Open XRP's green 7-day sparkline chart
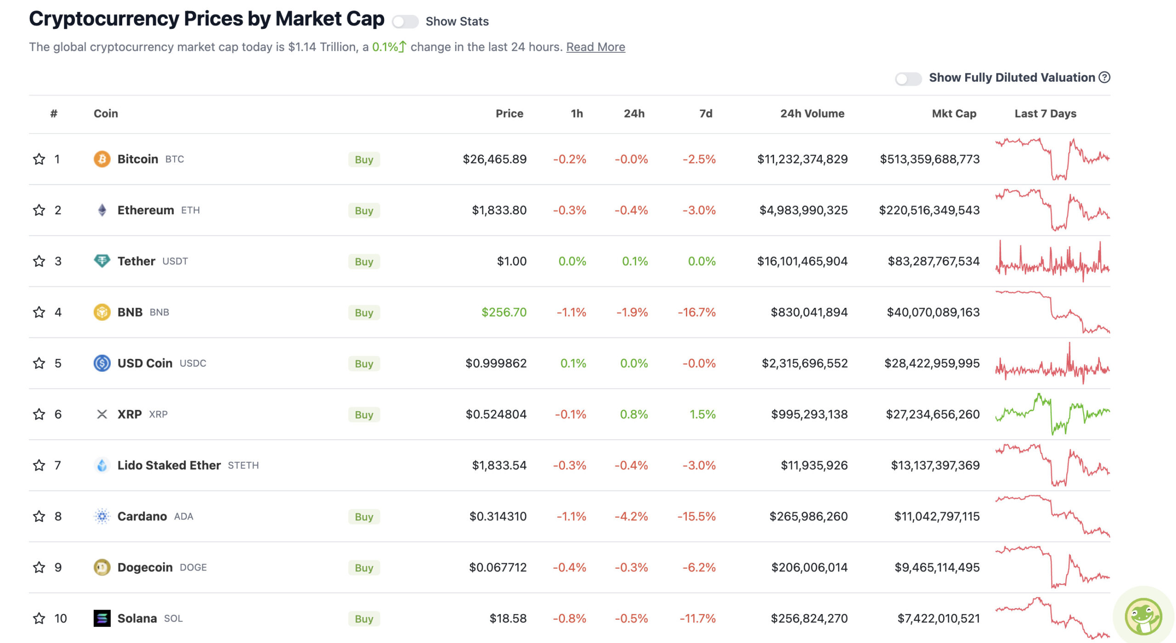This screenshot has height=643, width=1176. pyautogui.click(x=1052, y=414)
